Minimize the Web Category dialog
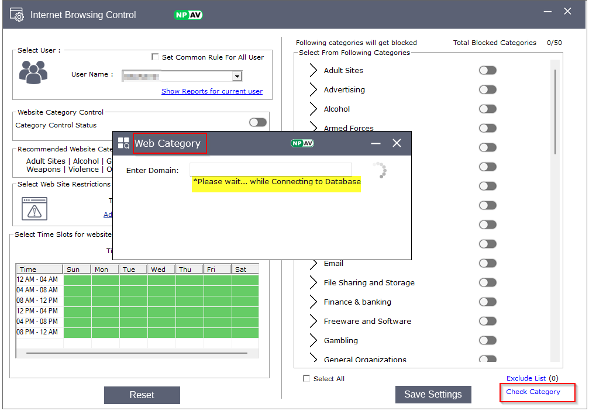 376,143
